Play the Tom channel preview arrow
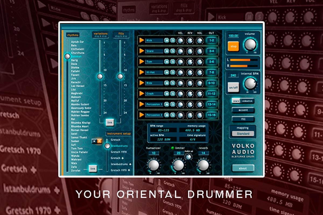Viewport: 323px width, 215px height. 142,62
